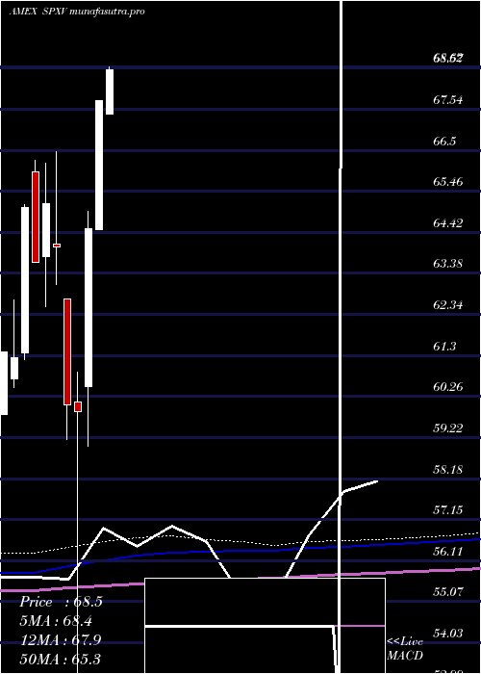Select the 56.11 price axis label
The width and height of the screenshot is (481, 674).
coord(448,552)
